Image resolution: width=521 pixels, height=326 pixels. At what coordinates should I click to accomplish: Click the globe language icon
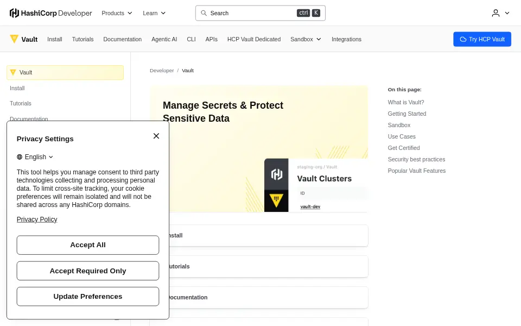pyautogui.click(x=20, y=157)
